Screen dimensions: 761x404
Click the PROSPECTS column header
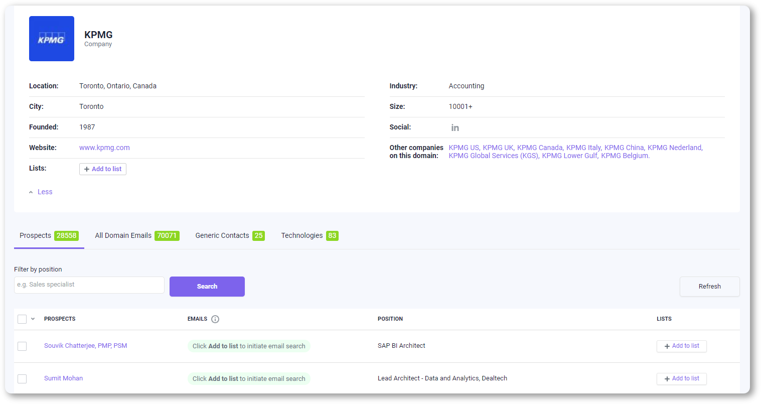click(x=60, y=319)
